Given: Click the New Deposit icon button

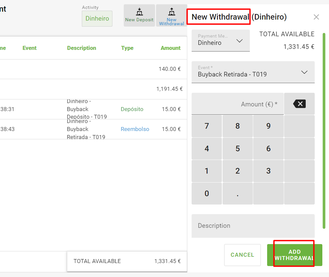Looking at the screenshot, I should [x=139, y=16].
